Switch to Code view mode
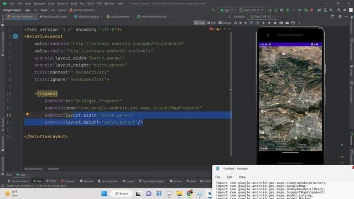 (x=200, y=23)
